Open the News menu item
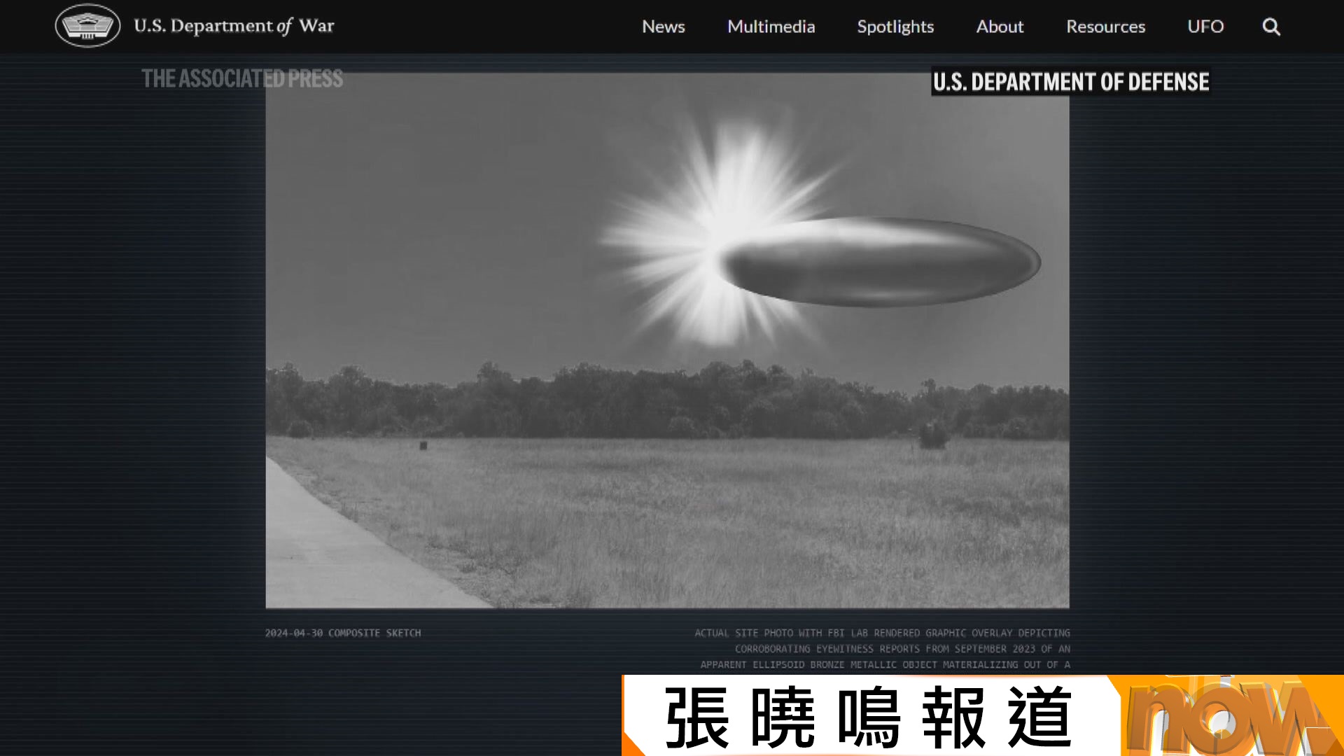The height and width of the screenshot is (756, 1344). [x=663, y=27]
